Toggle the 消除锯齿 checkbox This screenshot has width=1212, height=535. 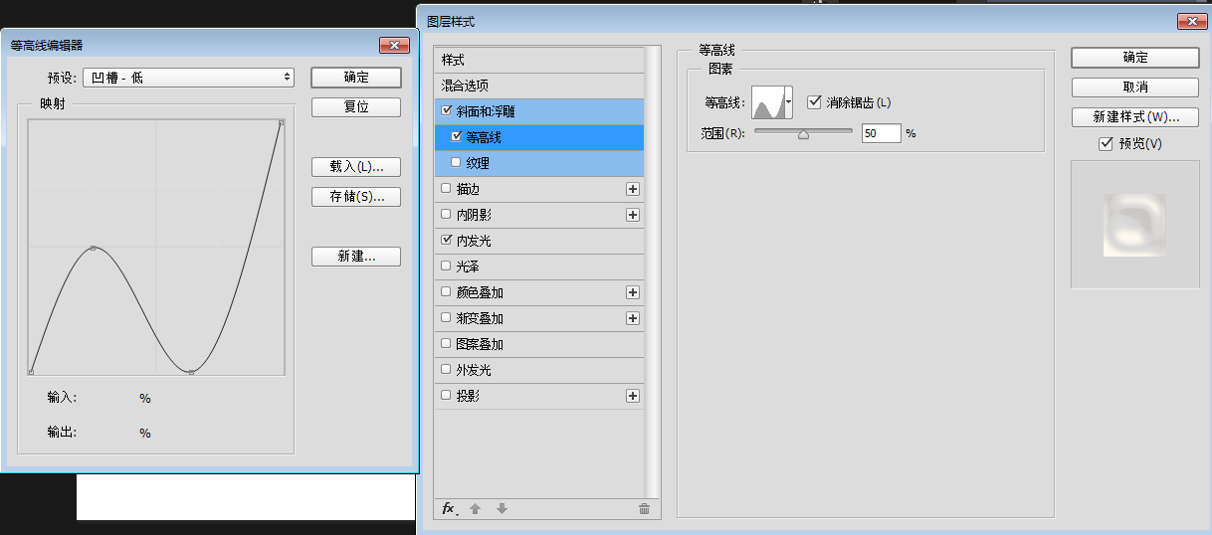click(815, 102)
